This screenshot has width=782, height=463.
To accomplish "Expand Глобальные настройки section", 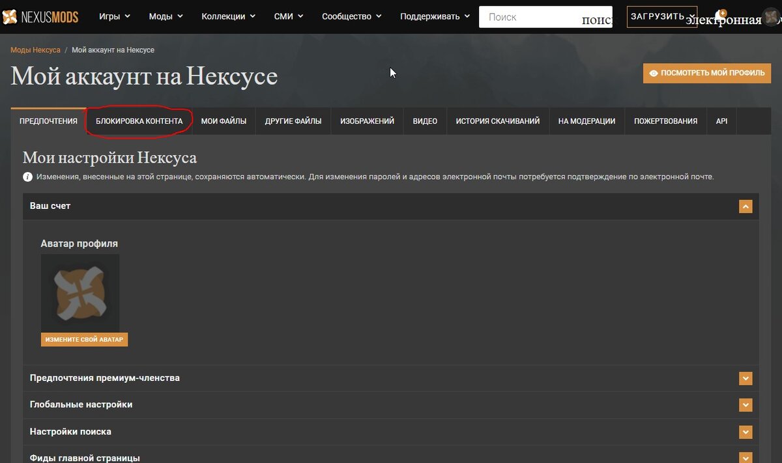I will click(746, 405).
